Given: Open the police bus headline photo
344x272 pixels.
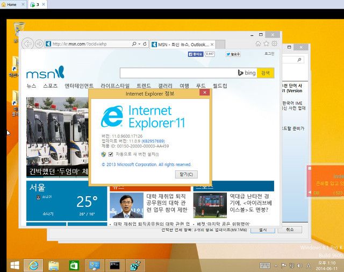Looking at the screenshot, I should tap(58, 137).
